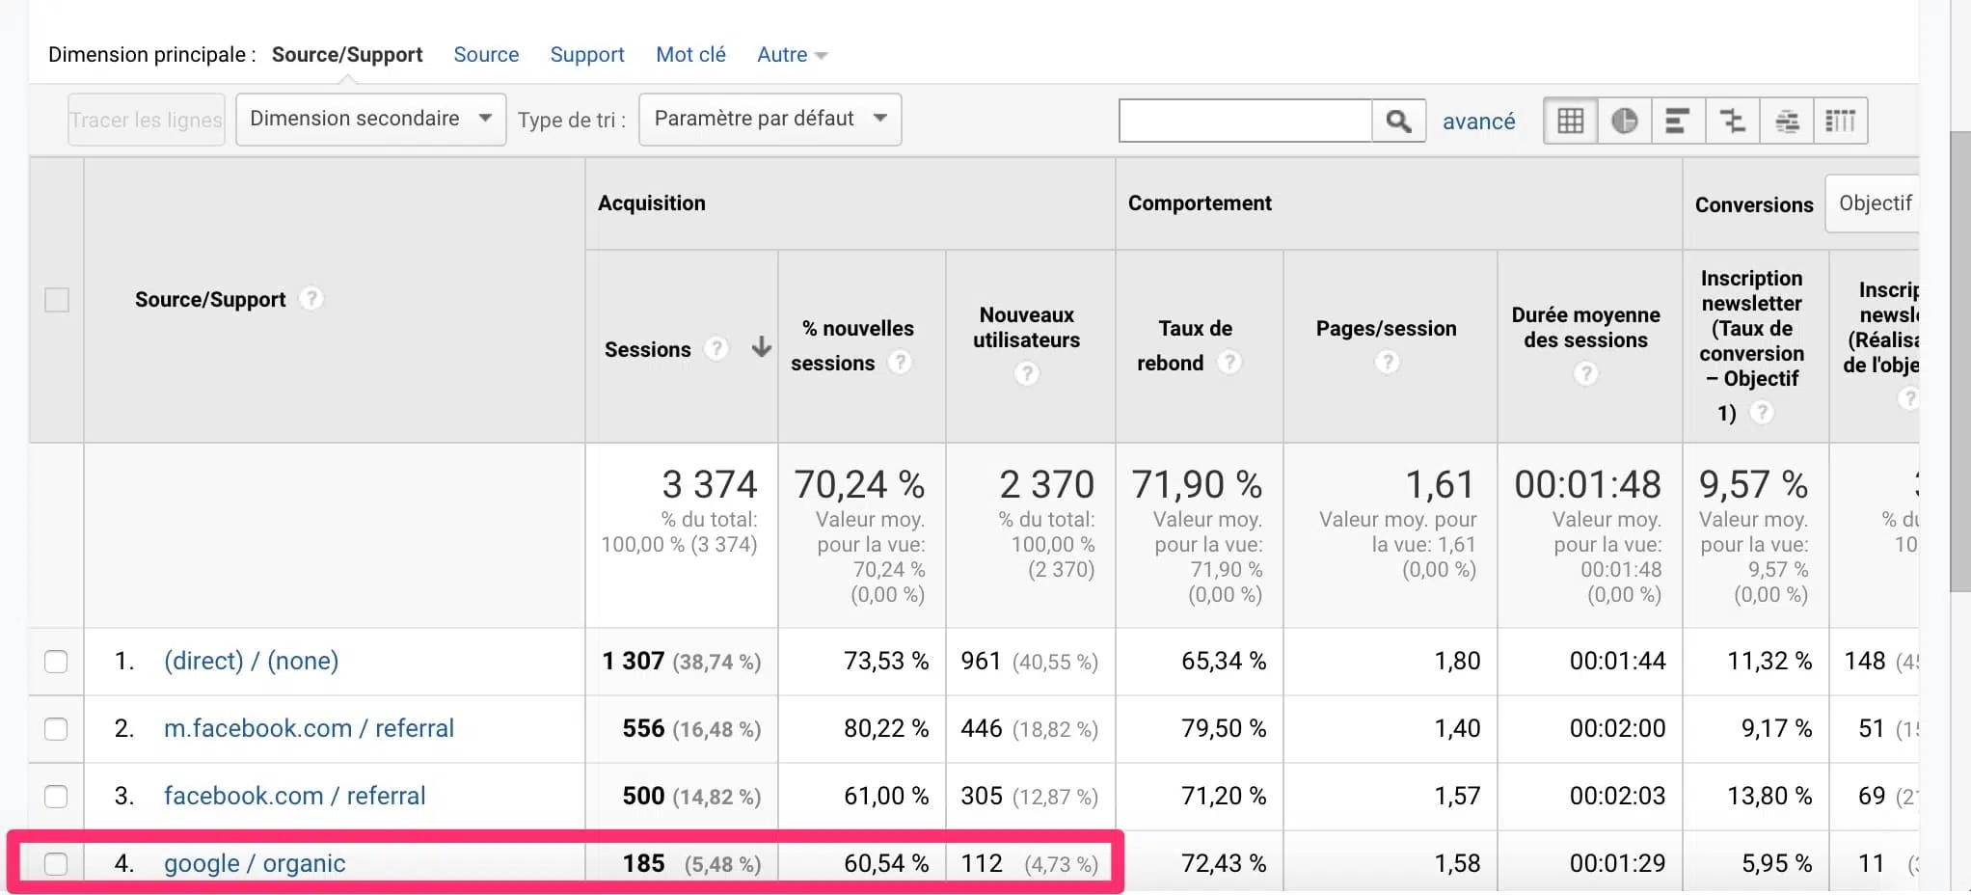Click the 71,90 % total bounce rate
Image resolution: width=1971 pixels, height=895 pixels.
(x=1197, y=484)
